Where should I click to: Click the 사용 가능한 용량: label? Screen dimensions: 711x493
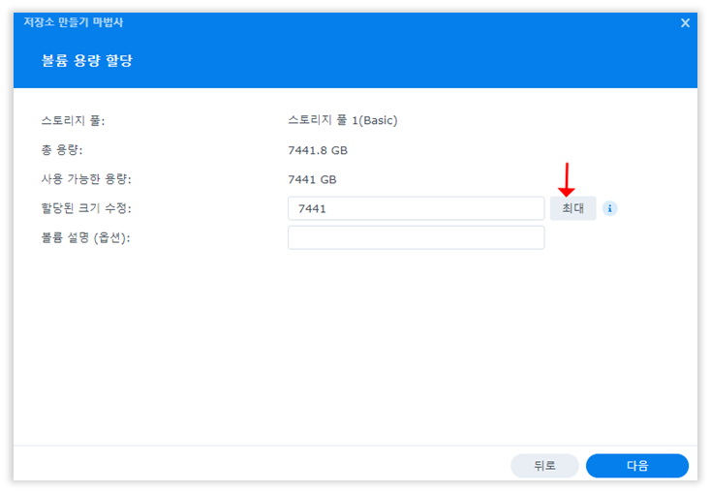86,179
